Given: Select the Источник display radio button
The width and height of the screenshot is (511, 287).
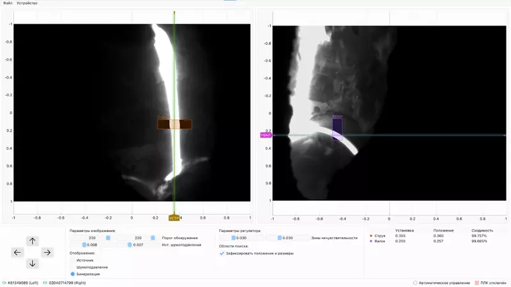Looking at the screenshot, I should click(x=73, y=260).
